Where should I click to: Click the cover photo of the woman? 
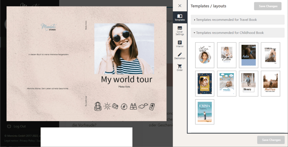pos(124,49)
